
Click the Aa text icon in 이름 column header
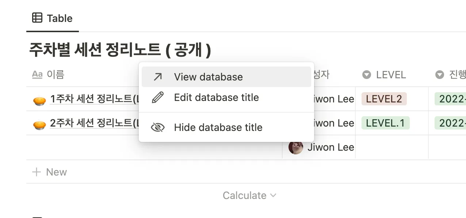[37, 75]
